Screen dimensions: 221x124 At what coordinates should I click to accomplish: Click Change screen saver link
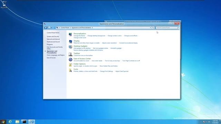pyautogui.click(x=80, y=38)
